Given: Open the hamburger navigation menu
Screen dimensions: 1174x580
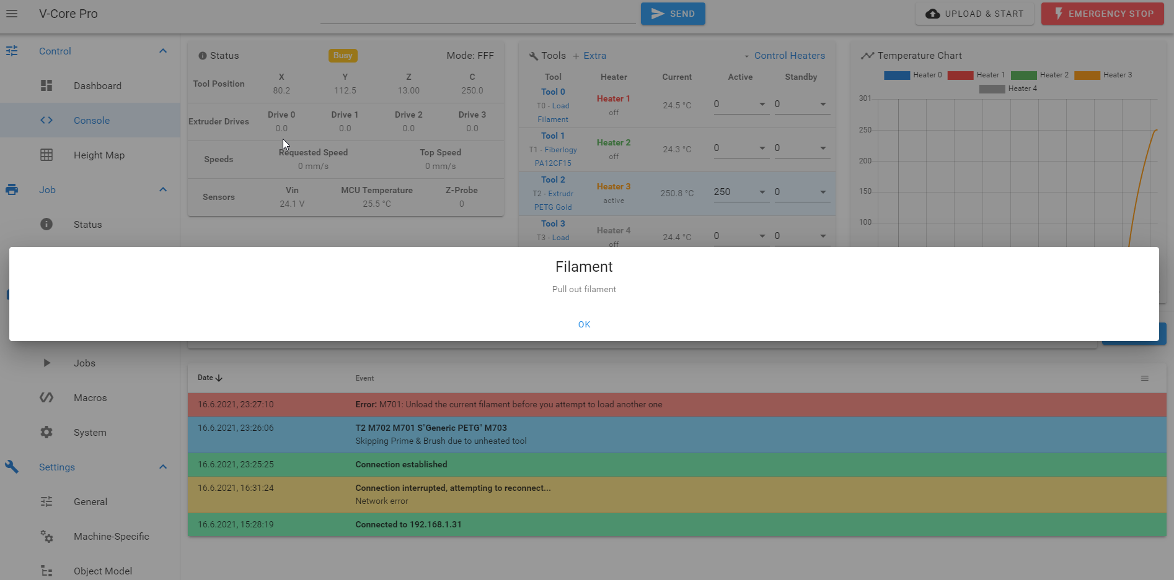Looking at the screenshot, I should [x=12, y=14].
